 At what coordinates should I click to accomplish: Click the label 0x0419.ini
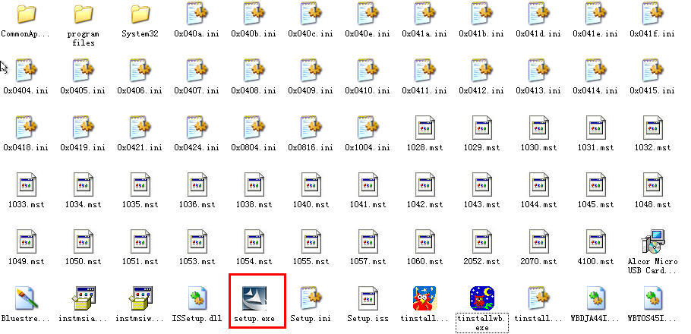pyautogui.click(x=83, y=147)
